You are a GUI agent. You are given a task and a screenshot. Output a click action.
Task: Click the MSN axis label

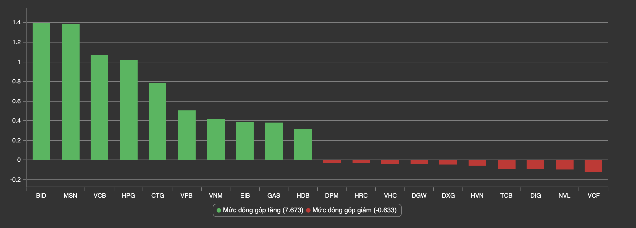(70, 196)
